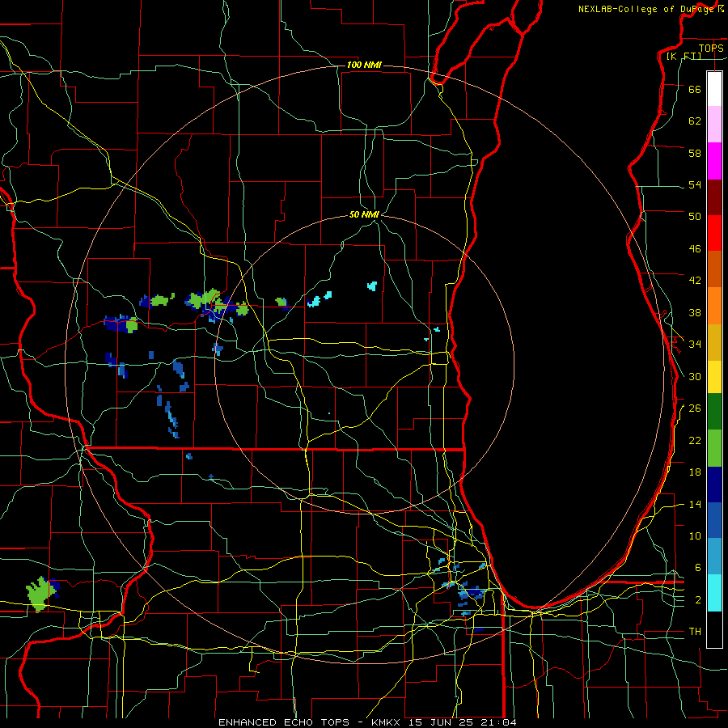Click the navy blue legend swatch

coord(714,485)
